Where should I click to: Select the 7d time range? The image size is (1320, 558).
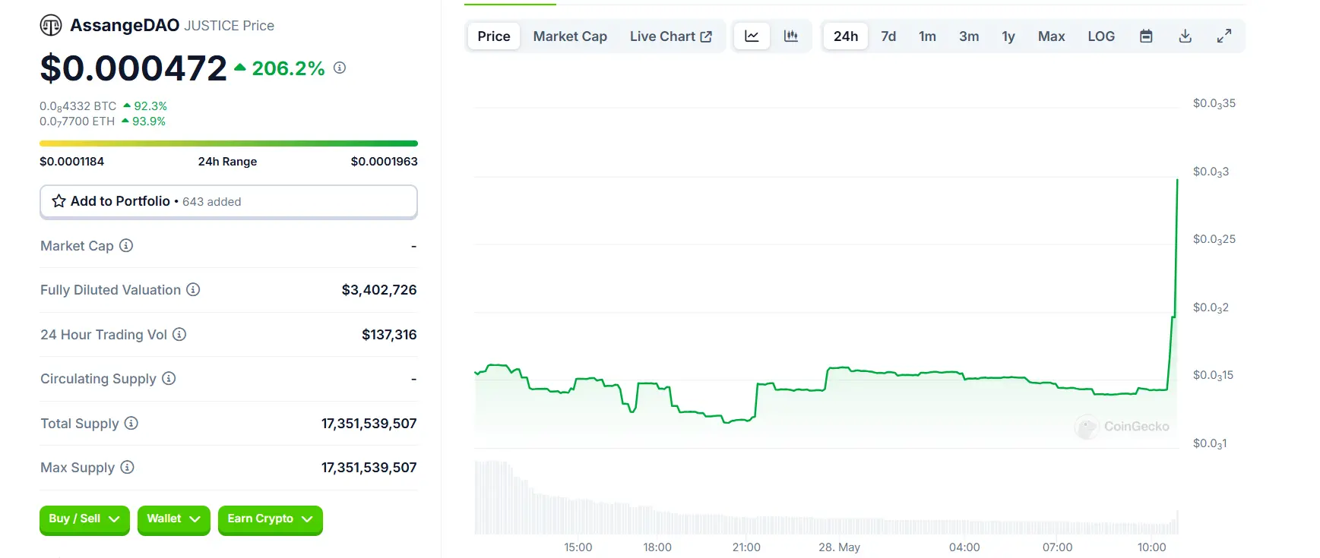coord(888,36)
